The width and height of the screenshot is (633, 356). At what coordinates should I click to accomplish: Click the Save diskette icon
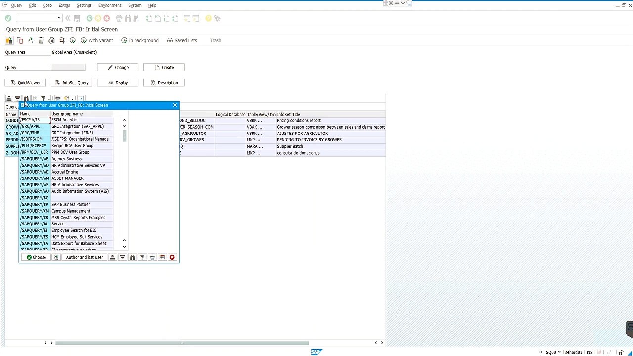click(77, 18)
